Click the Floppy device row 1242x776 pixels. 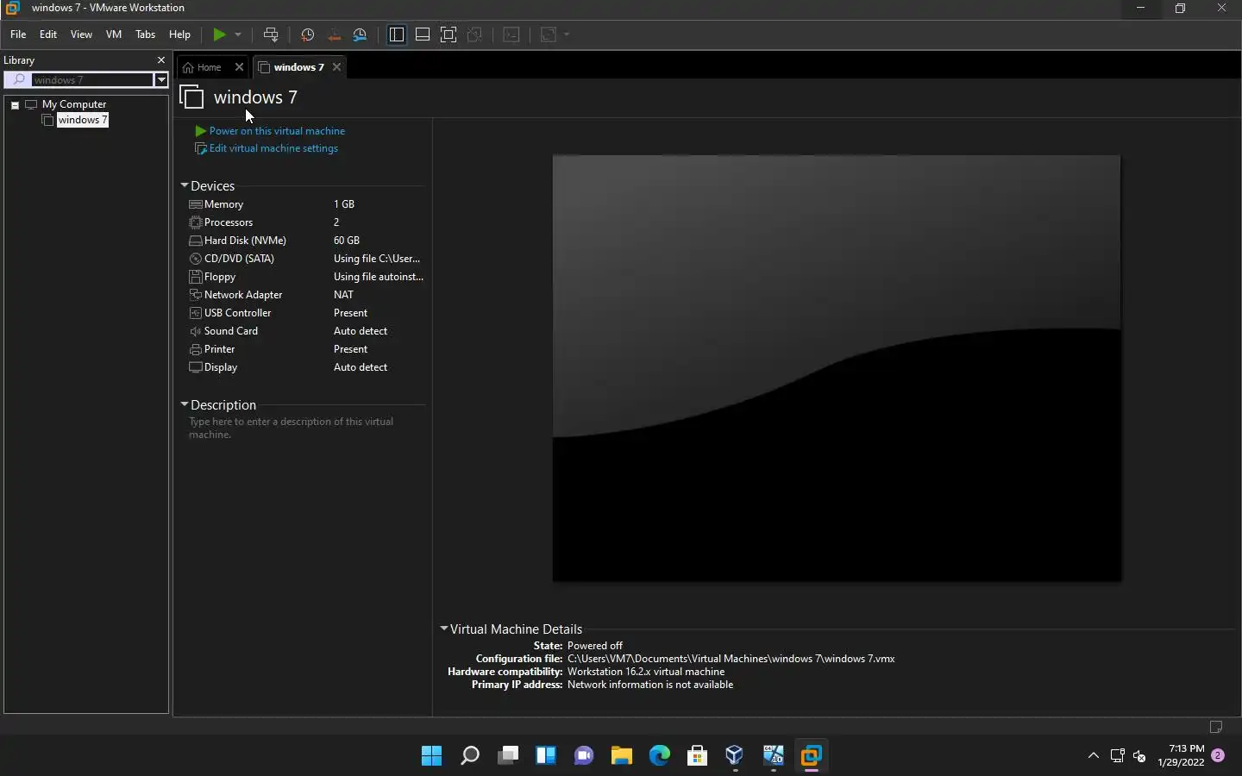point(306,277)
